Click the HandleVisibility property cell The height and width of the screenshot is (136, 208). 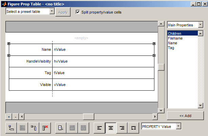pos(31,61)
